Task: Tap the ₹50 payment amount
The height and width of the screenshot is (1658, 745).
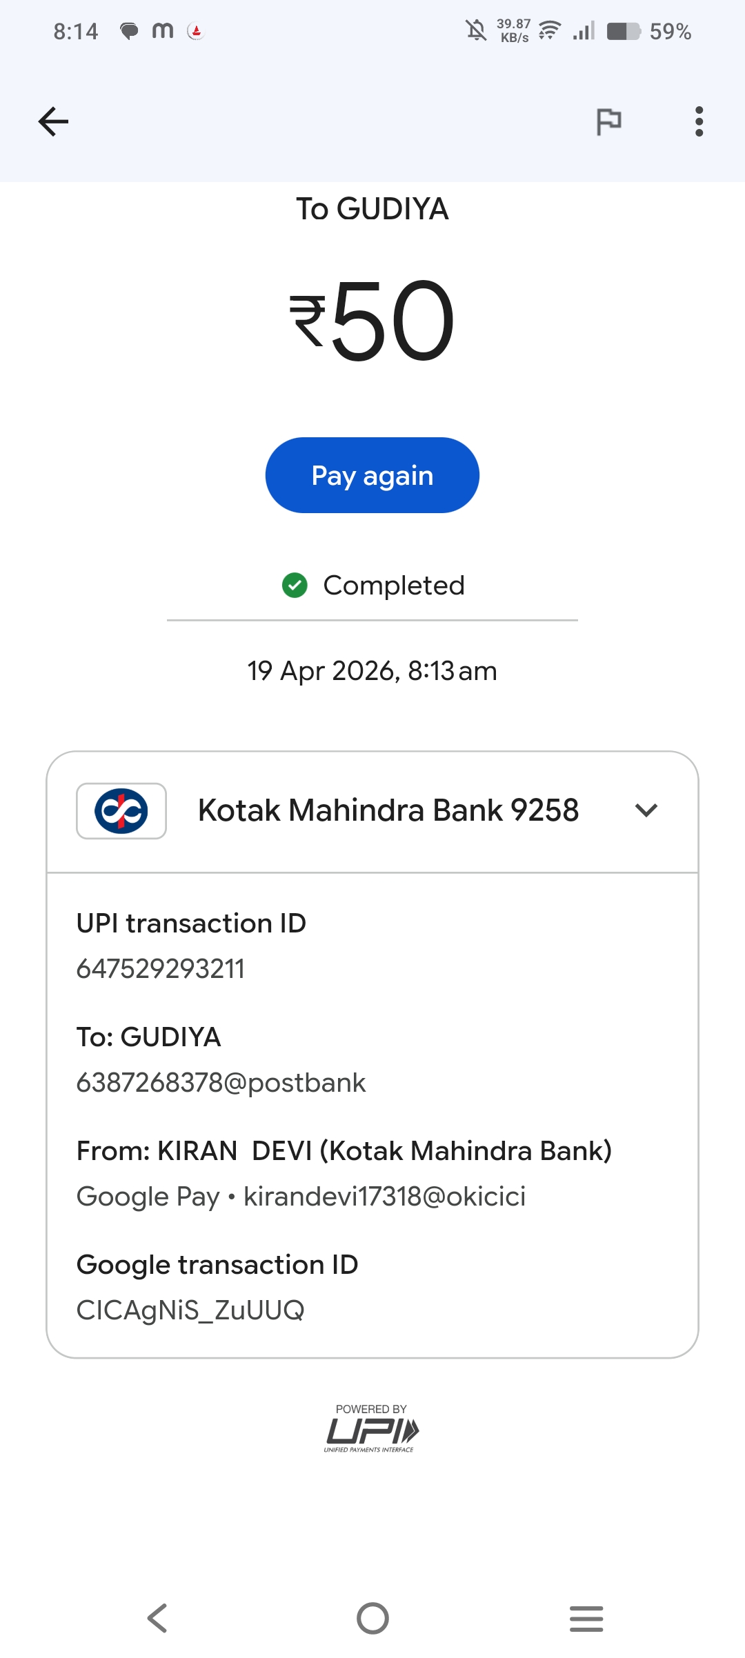Action: pyautogui.click(x=372, y=321)
